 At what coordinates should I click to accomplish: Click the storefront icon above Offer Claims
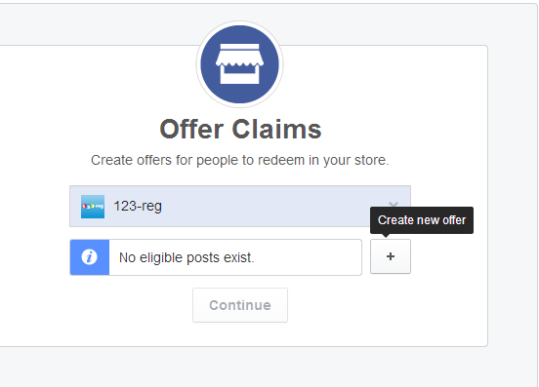click(x=239, y=63)
